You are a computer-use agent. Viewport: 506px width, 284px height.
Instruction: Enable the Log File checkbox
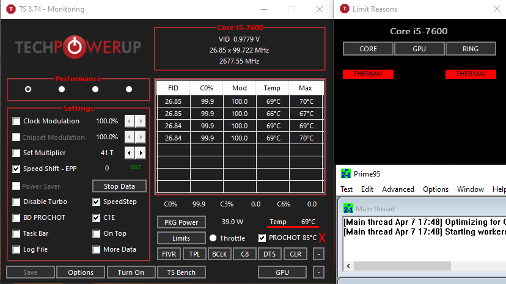point(16,249)
